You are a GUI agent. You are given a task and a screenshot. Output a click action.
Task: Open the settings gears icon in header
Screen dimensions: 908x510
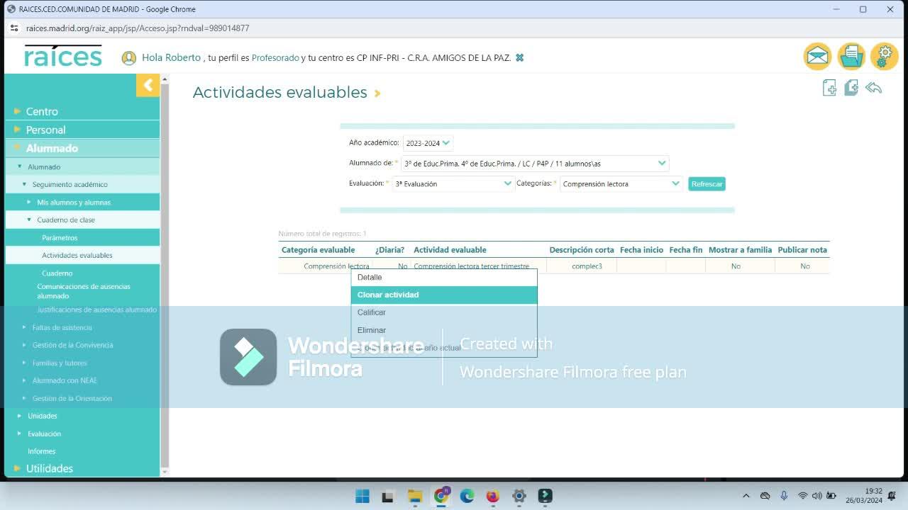click(x=884, y=57)
